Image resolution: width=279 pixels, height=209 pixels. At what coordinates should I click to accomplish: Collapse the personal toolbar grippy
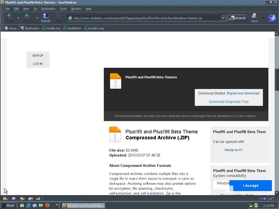click(x=2, y=28)
